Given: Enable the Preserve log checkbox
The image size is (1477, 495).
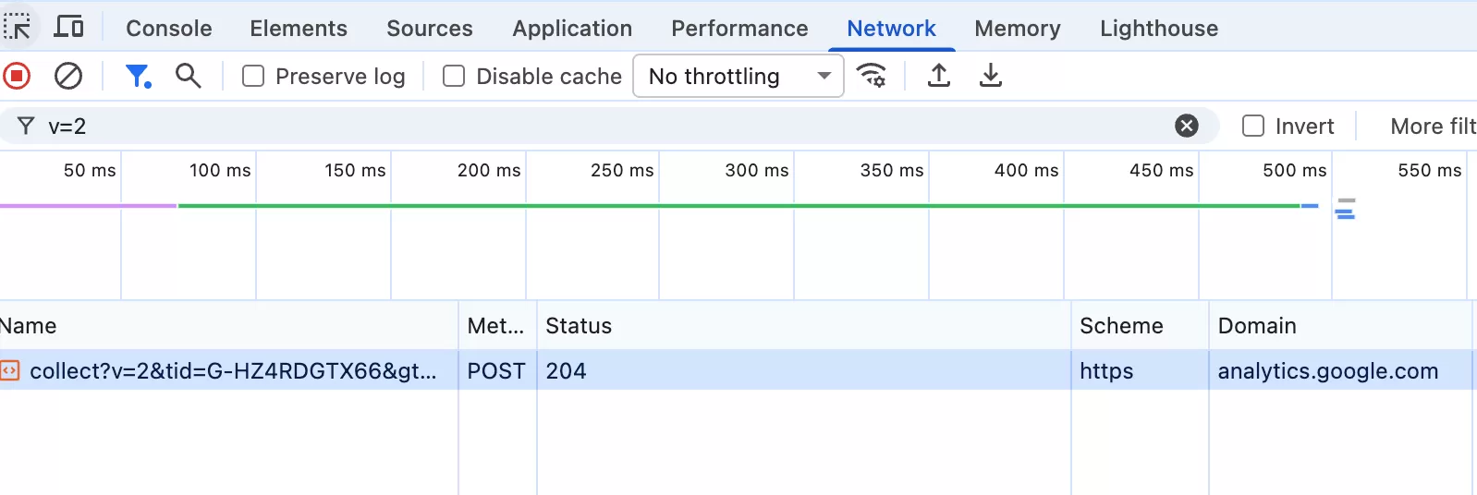Looking at the screenshot, I should 253,76.
